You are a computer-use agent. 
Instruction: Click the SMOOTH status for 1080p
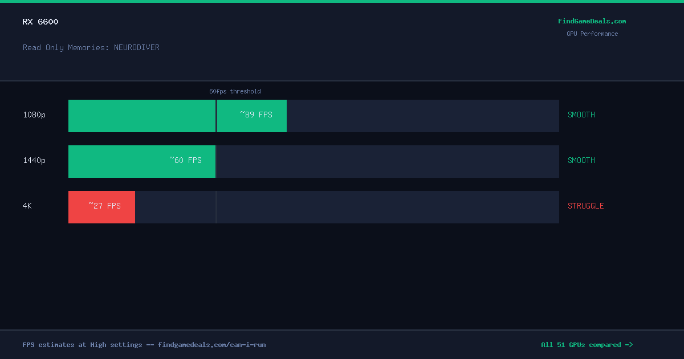coord(581,115)
